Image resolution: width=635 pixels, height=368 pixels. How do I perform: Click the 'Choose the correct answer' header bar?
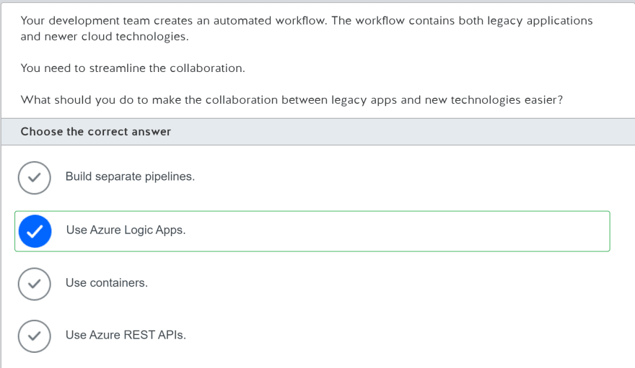tap(318, 132)
